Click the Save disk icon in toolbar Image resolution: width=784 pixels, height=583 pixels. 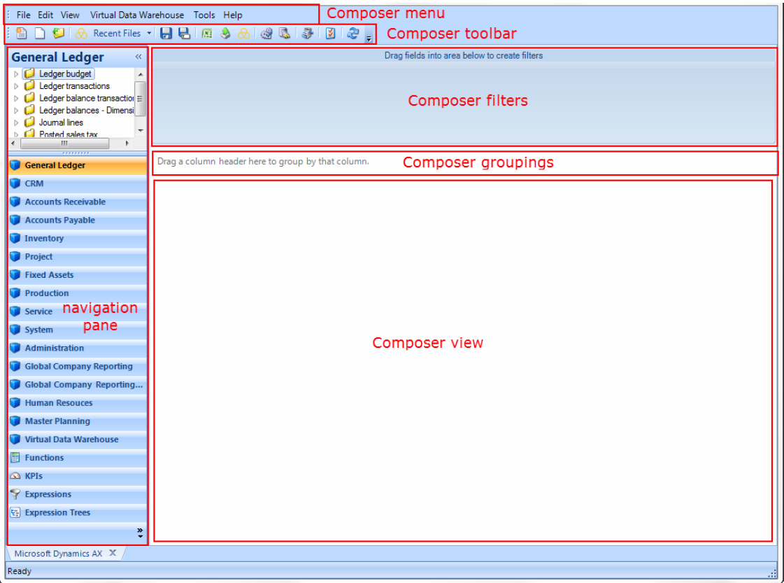tap(166, 33)
